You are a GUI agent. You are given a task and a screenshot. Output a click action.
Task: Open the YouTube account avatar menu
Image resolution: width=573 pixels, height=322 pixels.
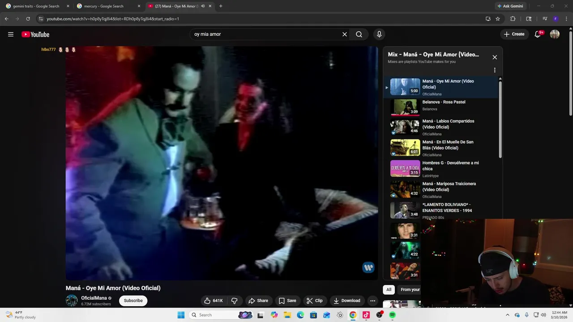point(555,34)
